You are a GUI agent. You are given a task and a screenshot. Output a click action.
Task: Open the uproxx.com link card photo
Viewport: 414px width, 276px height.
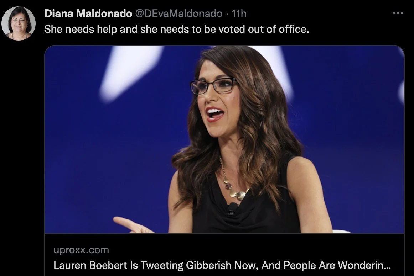click(224, 139)
